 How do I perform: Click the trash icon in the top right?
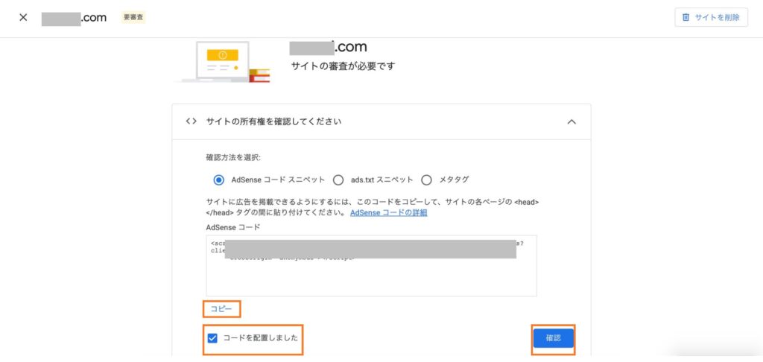pos(686,17)
